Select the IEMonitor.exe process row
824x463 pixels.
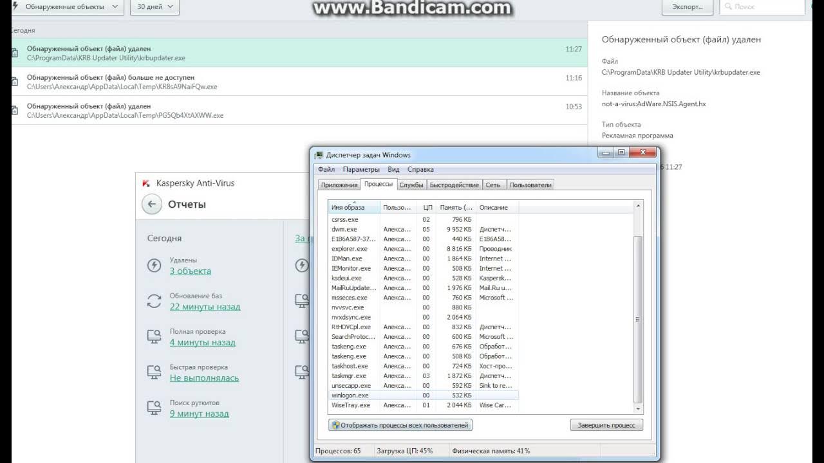coord(423,268)
